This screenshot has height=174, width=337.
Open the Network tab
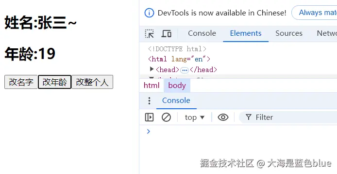[327, 33]
